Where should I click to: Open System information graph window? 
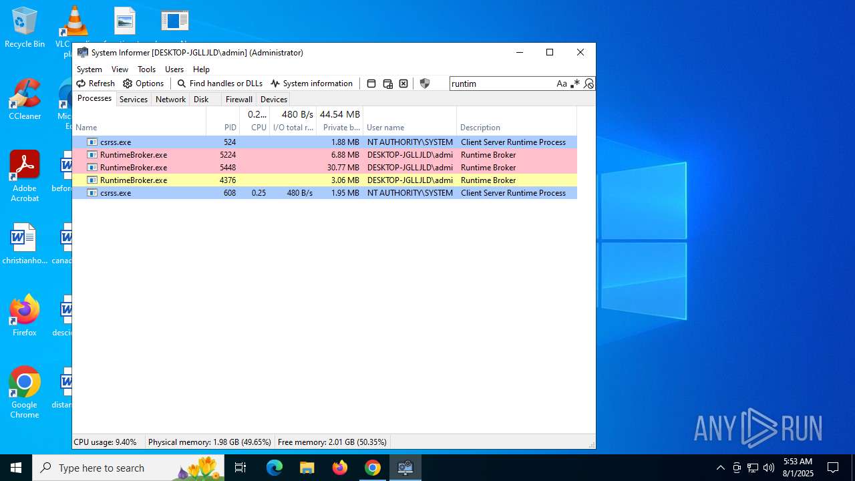point(312,84)
